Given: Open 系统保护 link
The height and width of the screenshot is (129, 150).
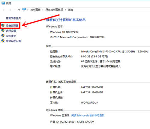Looking at the screenshot, I should [x=11, y=36].
